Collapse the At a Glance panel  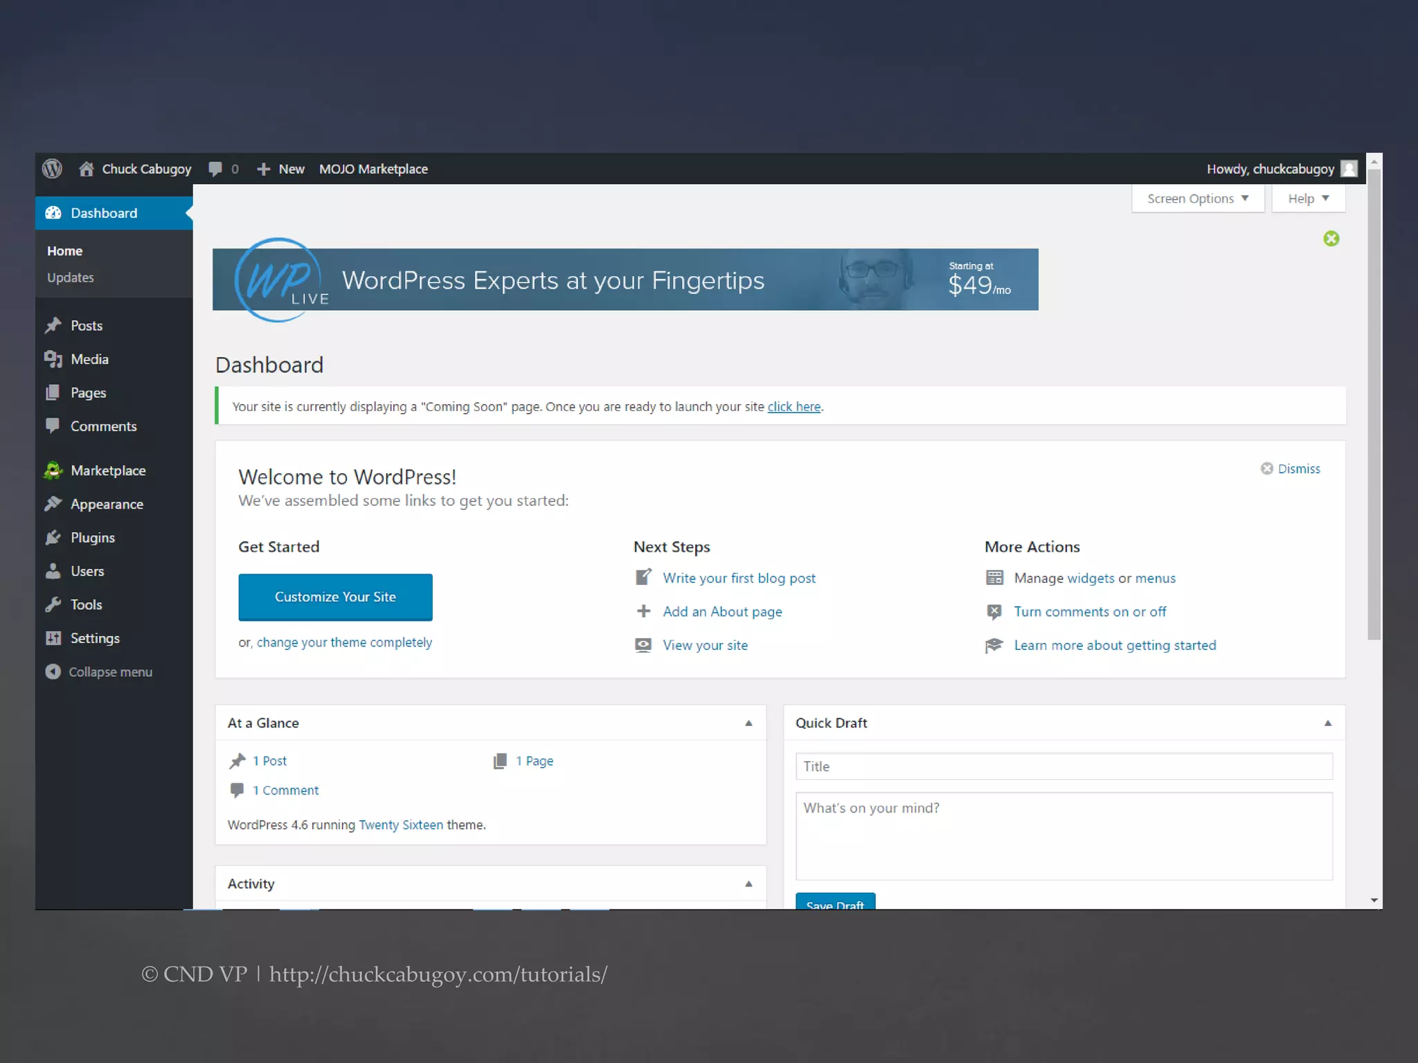click(x=748, y=723)
